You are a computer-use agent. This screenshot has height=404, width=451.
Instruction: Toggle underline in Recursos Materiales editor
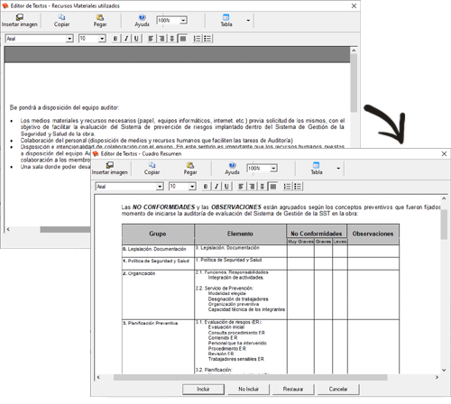[136, 39]
